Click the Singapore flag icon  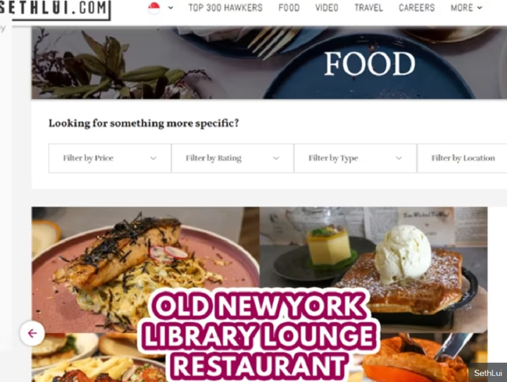click(x=154, y=8)
